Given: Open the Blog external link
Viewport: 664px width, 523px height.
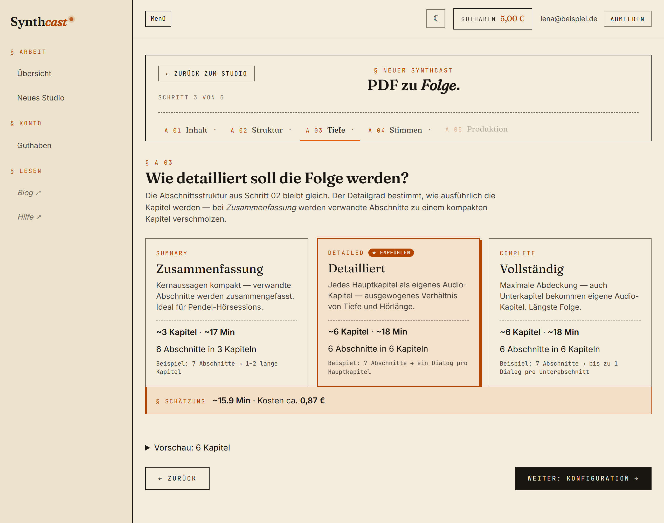Looking at the screenshot, I should [29, 193].
